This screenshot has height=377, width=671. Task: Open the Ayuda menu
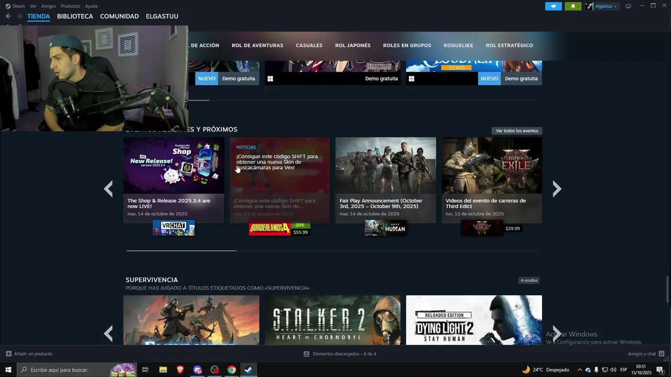click(91, 6)
